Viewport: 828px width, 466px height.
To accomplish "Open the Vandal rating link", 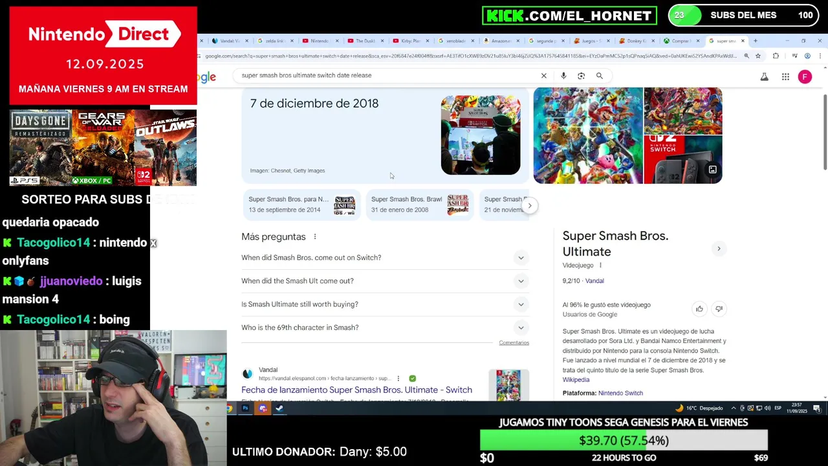I will (594, 281).
